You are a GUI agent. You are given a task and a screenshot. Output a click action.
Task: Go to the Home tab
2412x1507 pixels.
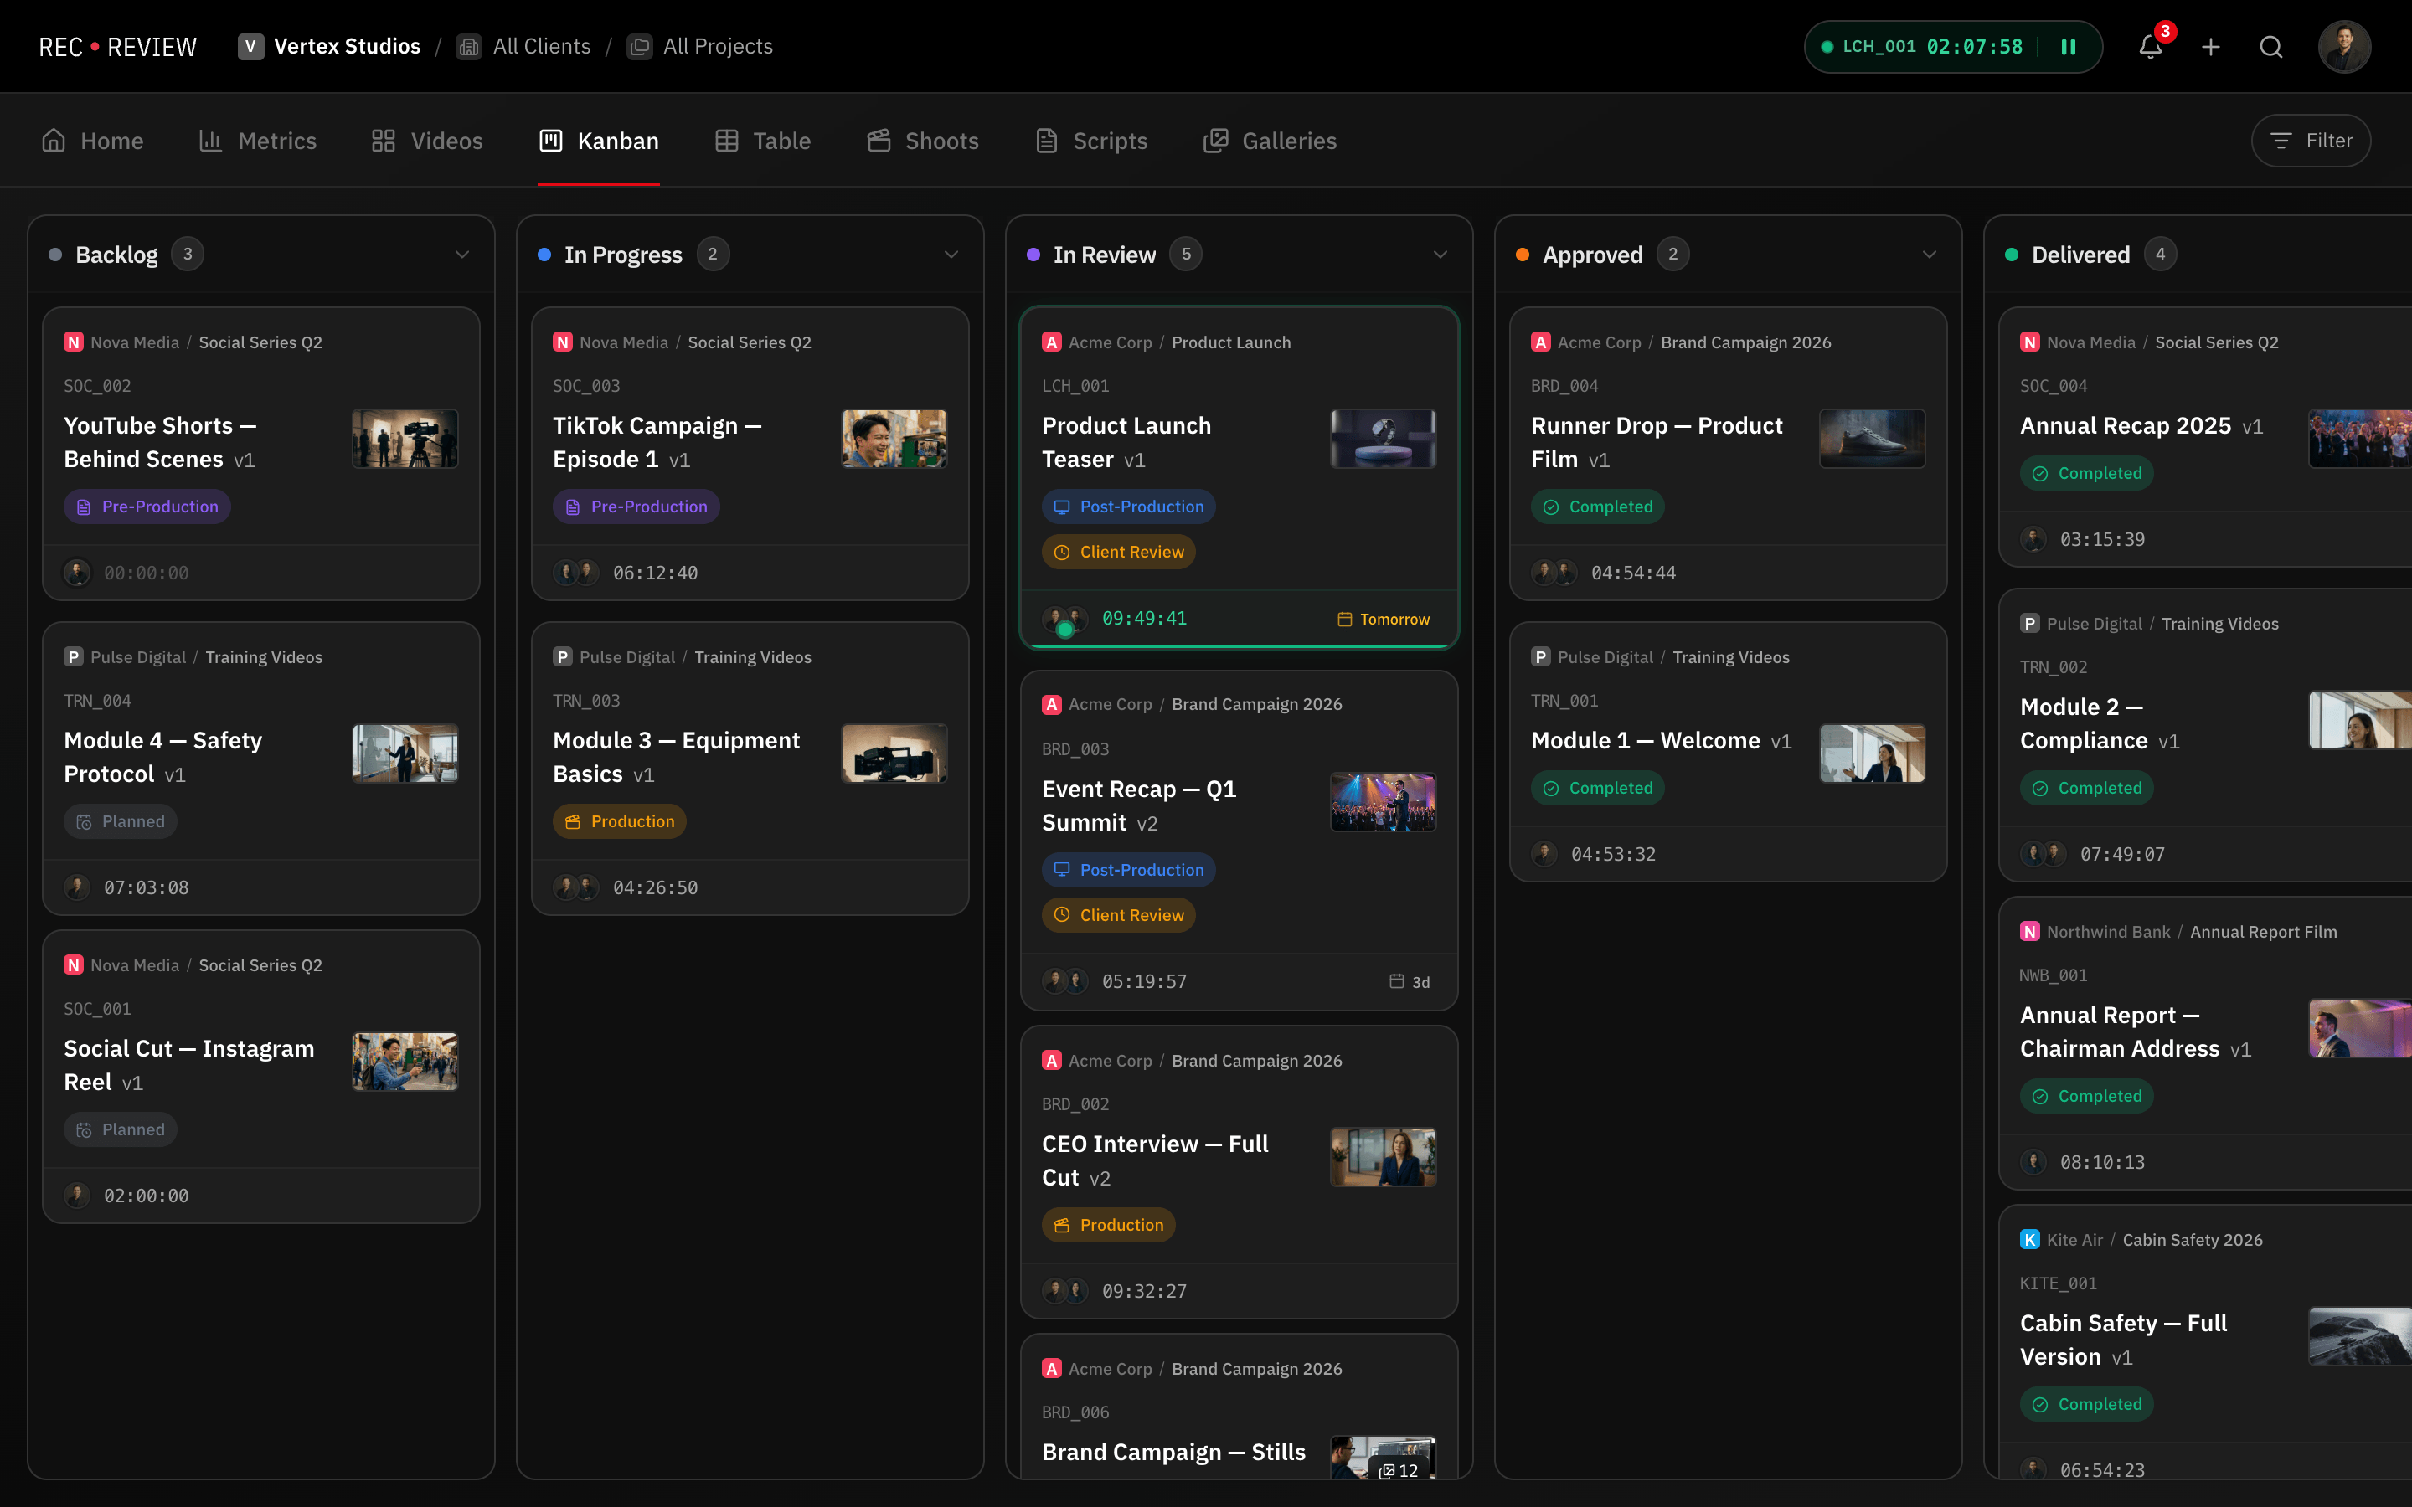point(93,141)
